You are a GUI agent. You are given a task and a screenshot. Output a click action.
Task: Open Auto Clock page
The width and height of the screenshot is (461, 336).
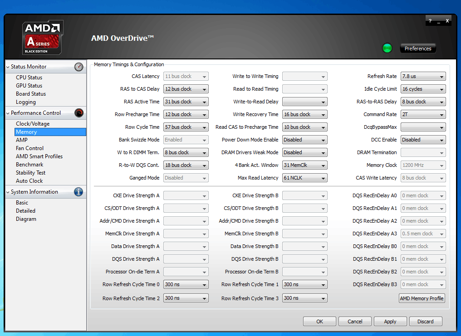[x=29, y=181]
